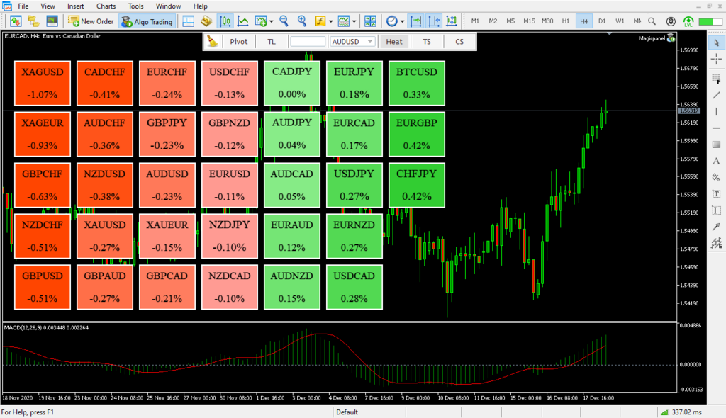Show the Data Window panel icon

click(x=189, y=21)
